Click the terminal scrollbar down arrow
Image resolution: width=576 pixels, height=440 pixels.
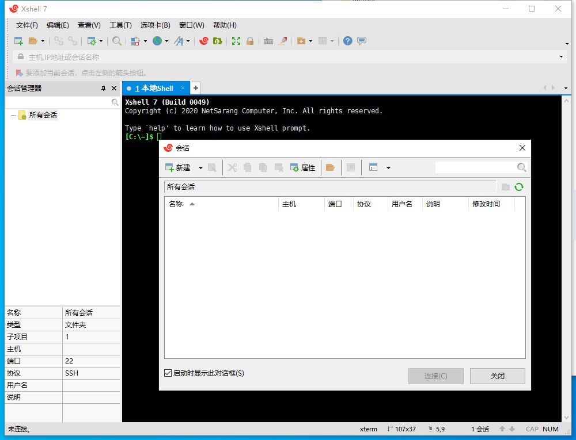click(x=566, y=417)
